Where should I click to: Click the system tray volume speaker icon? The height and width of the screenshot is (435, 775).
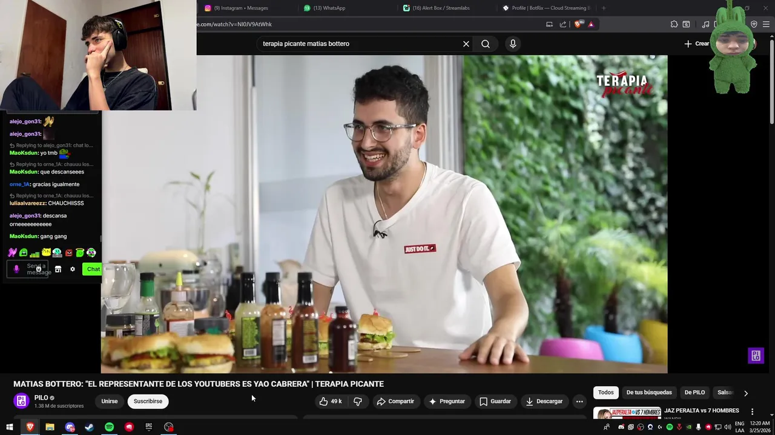pos(728,427)
